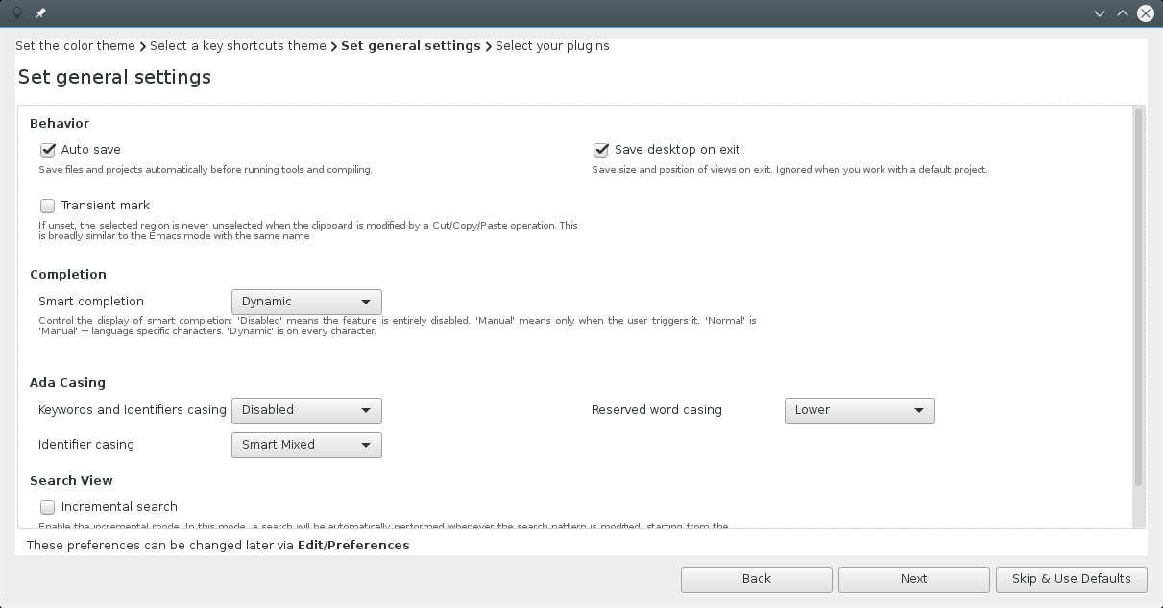This screenshot has height=608, width=1163.
Task: Enable Incremental search
Action: pyautogui.click(x=47, y=507)
